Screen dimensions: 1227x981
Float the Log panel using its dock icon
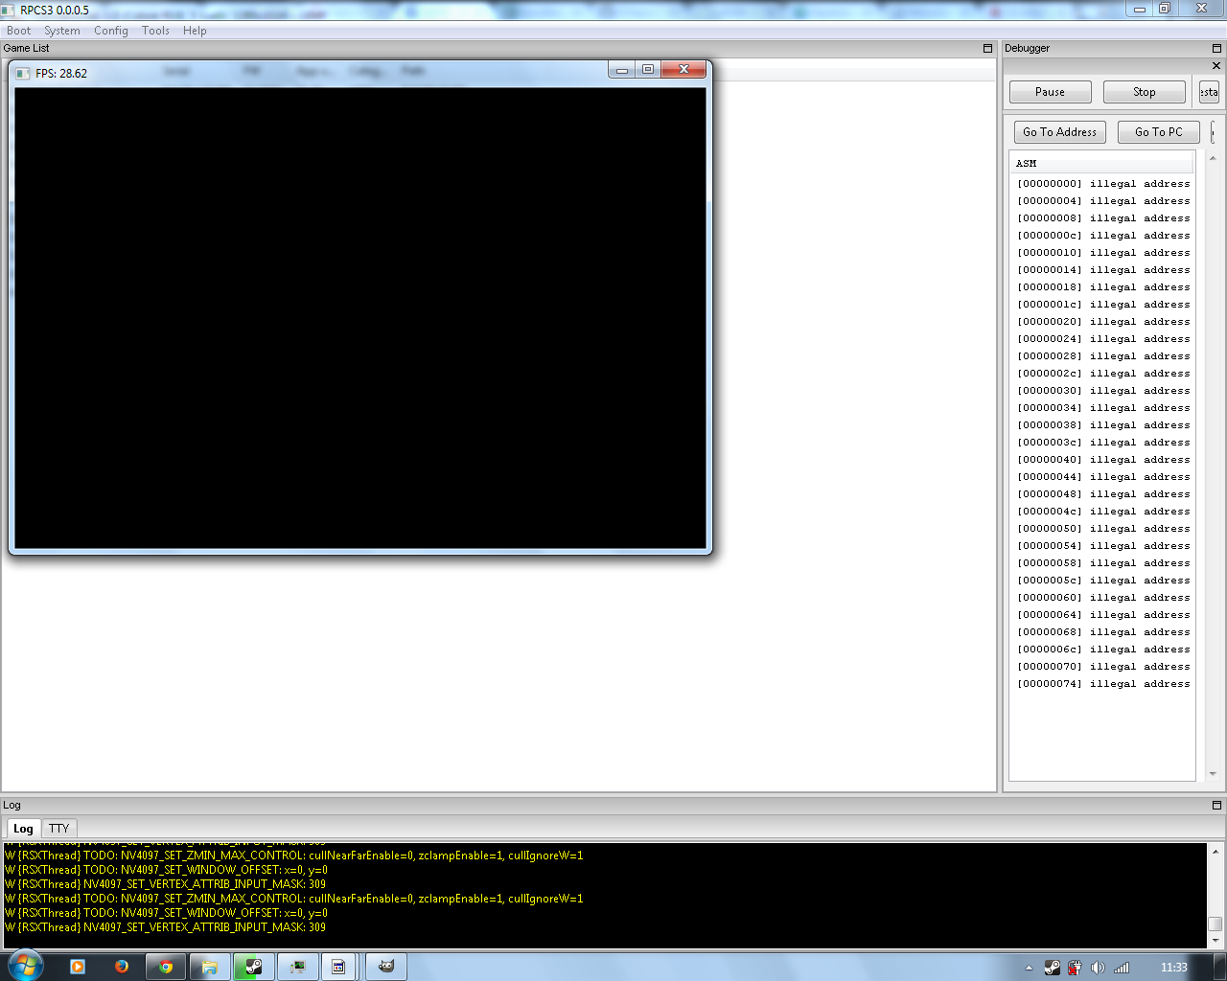(x=1216, y=805)
